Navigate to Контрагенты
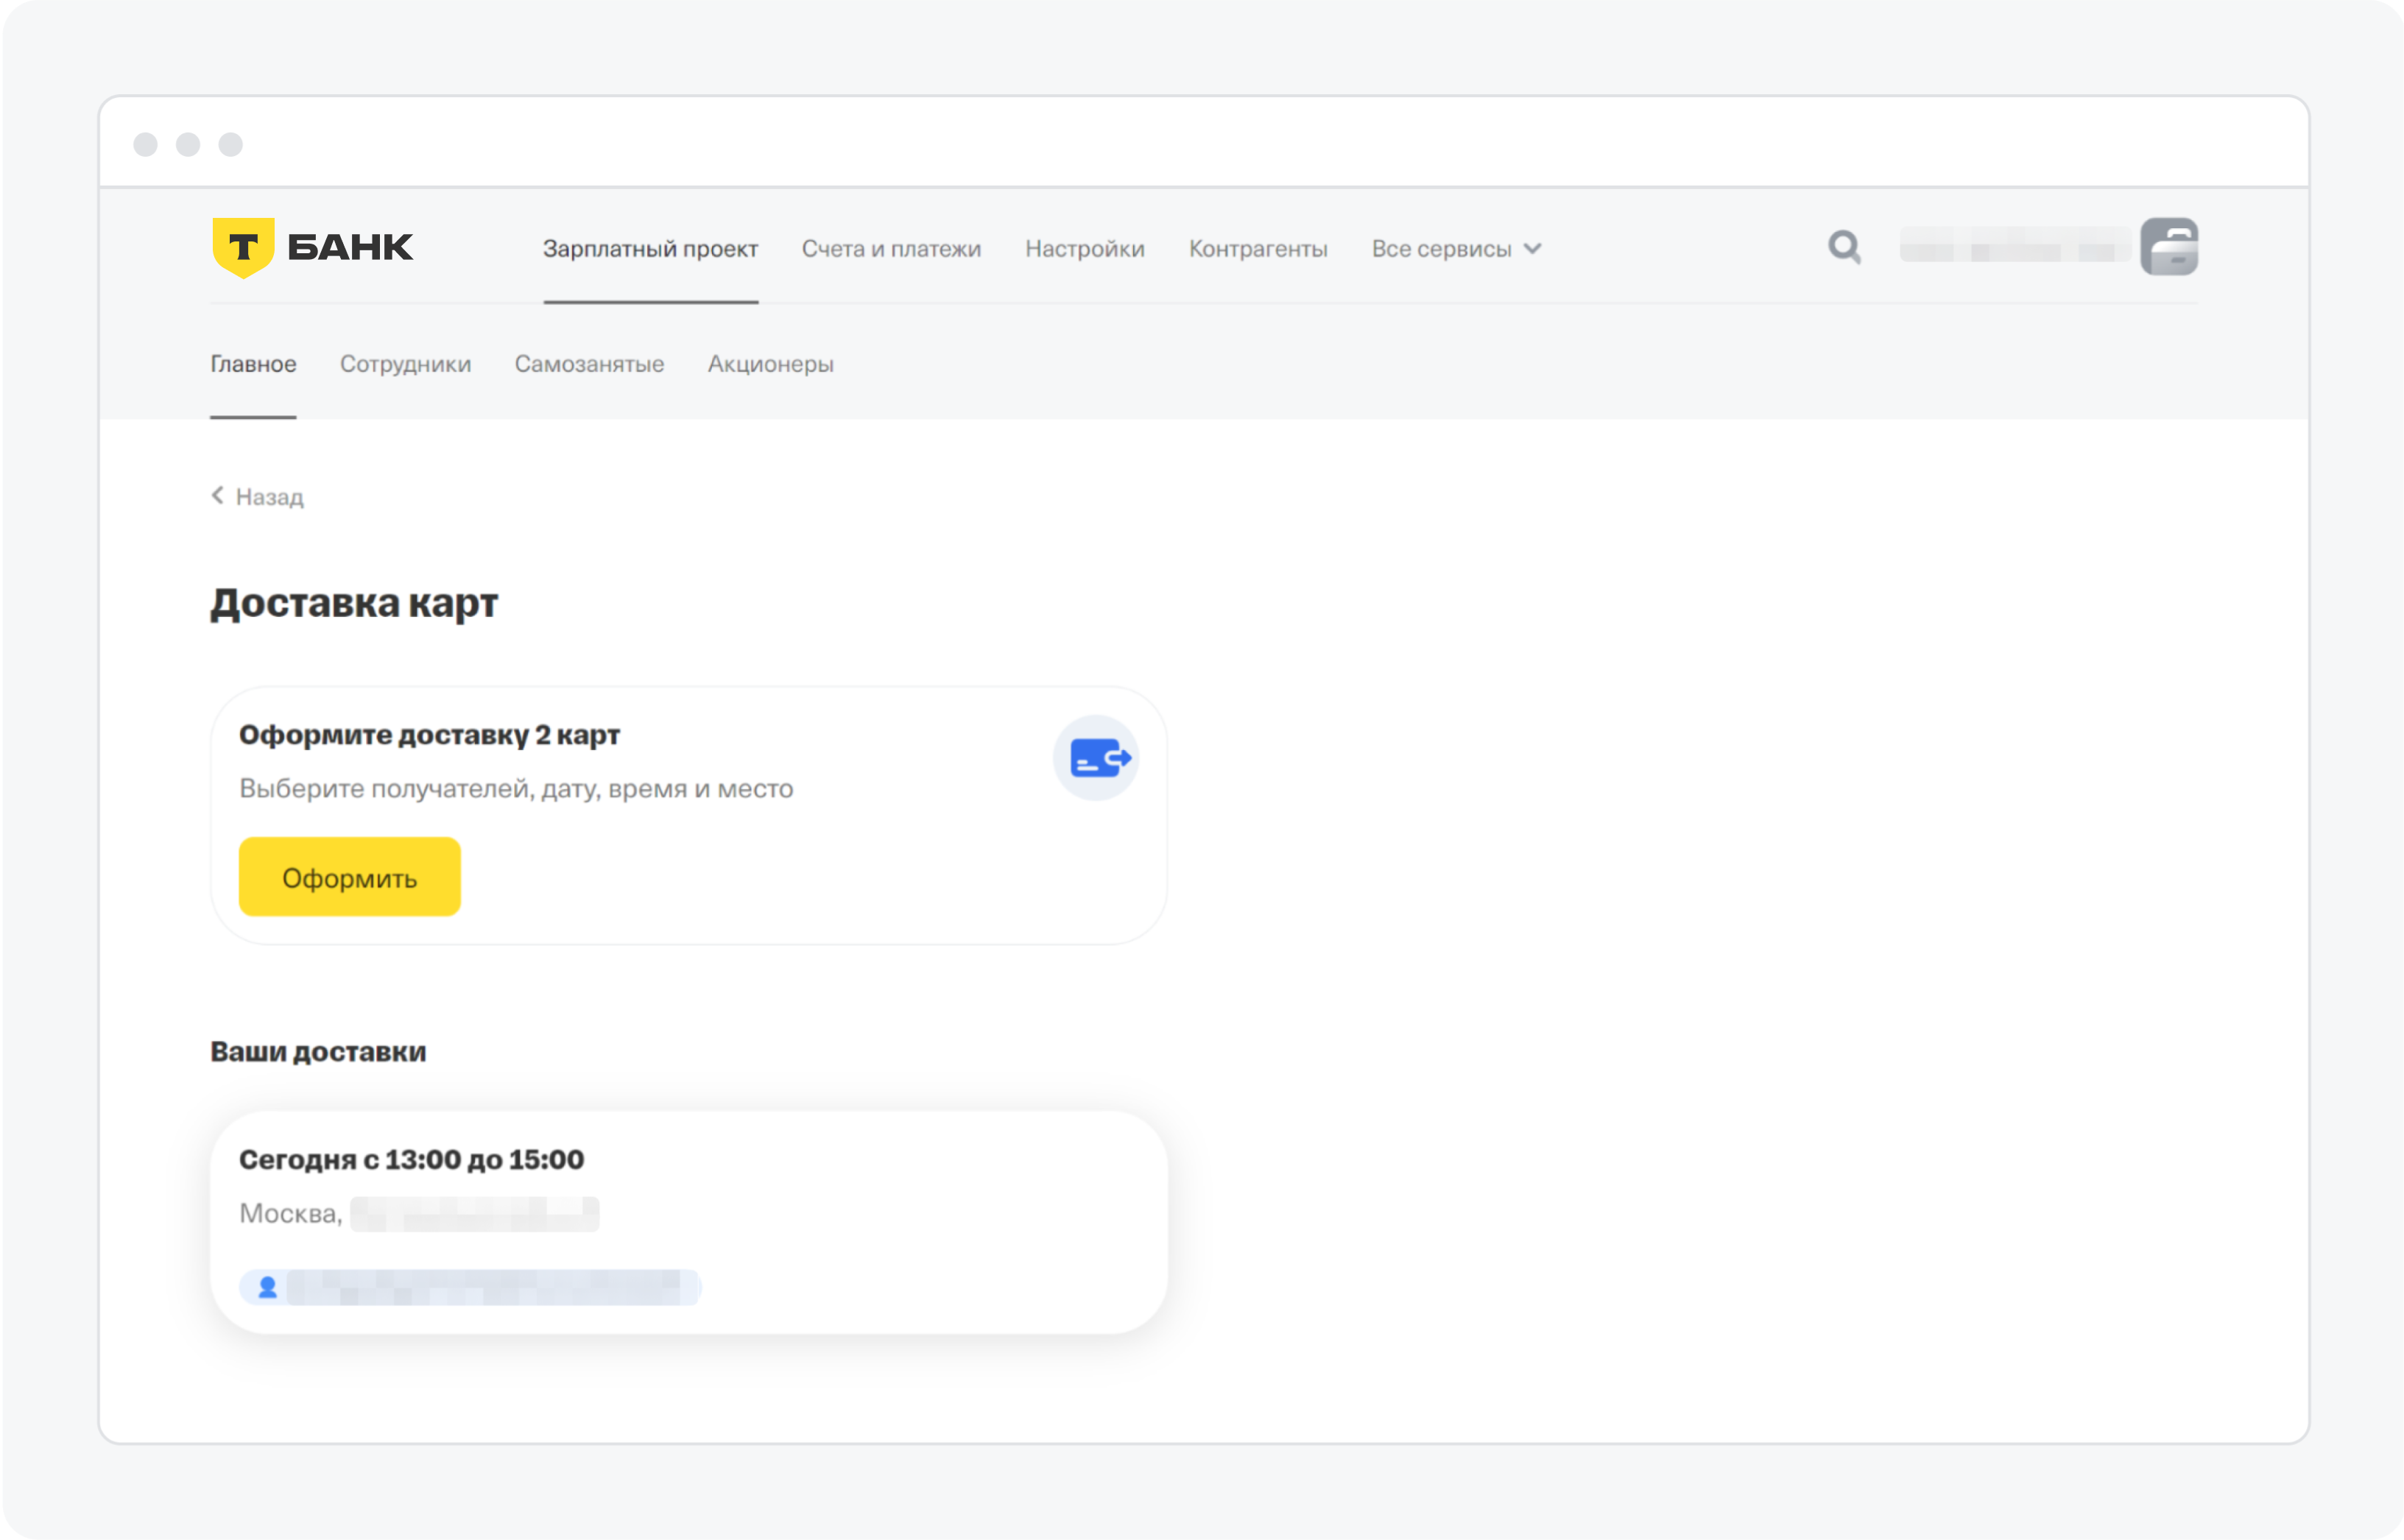This screenshot has height=1540, width=2404. 1257,249
